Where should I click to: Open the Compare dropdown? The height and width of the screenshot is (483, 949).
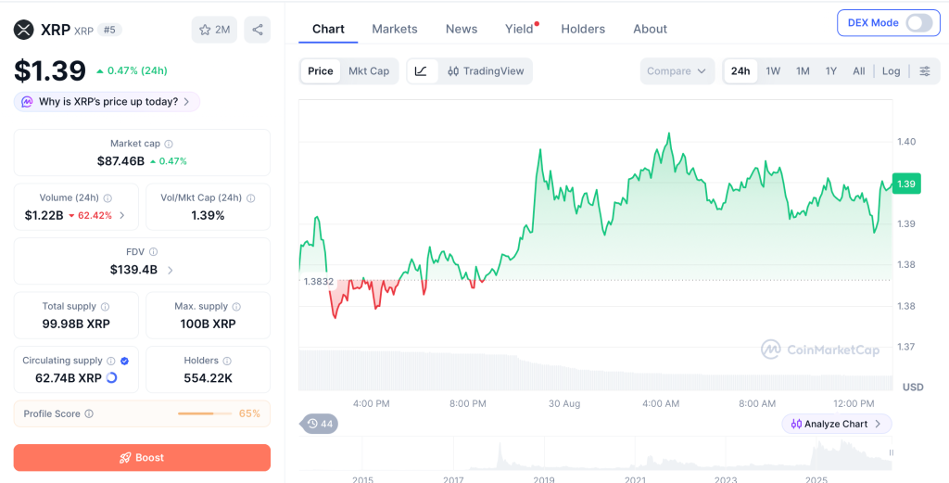[x=677, y=70]
